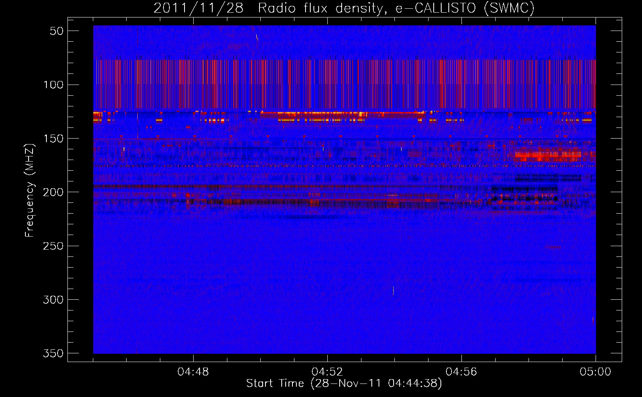The height and width of the screenshot is (397, 642).
Task: Click the plot title '2011/11/28 Radio flux density, e-CALLISTO (SWMC)'
Action: point(344,8)
